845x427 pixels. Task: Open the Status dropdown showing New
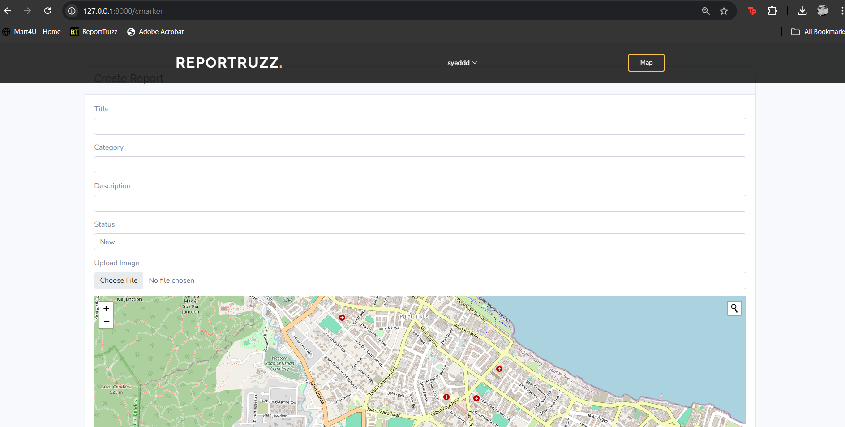(420, 242)
